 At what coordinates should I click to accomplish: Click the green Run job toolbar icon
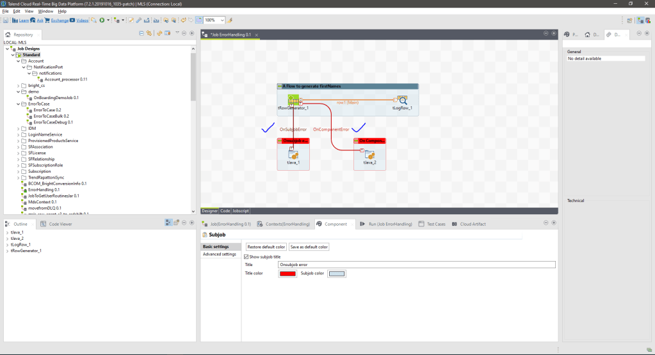point(101,20)
